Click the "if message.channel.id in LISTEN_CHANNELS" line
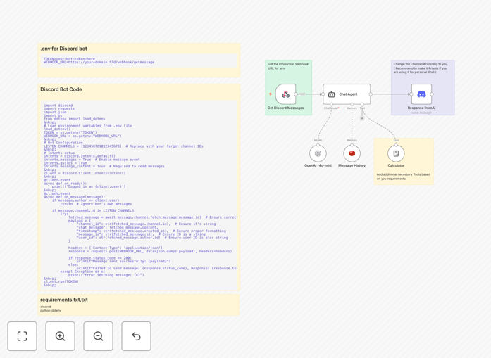Image resolution: width=491 pixels, height=358 pixels. coord(94,210)
